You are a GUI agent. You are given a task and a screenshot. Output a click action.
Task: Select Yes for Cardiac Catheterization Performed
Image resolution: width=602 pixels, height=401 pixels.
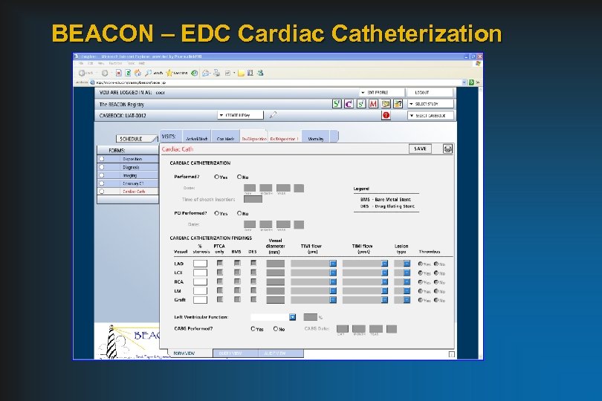pyautogui.click(x=216, y=177)
